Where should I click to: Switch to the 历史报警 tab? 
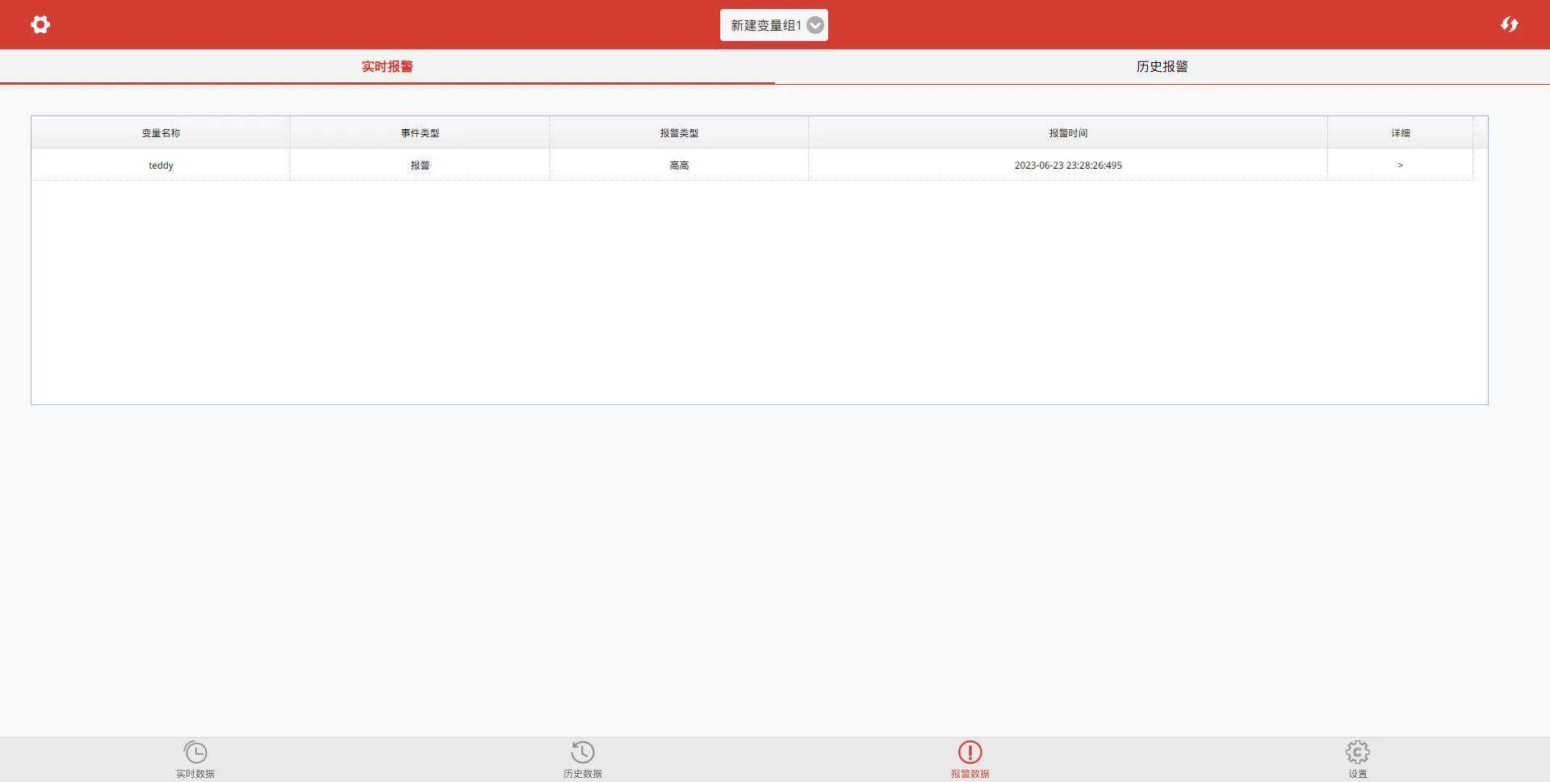tap(1162, 67)
